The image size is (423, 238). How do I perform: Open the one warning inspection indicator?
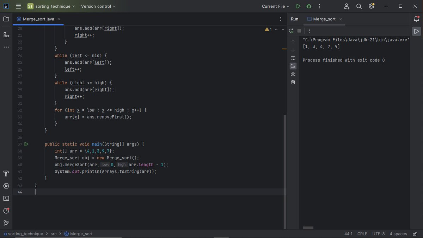click(268, 30)
